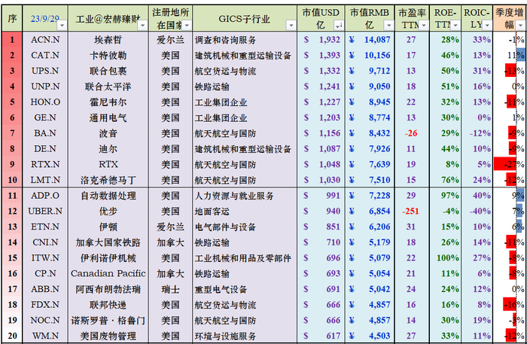Open filter dropdown on GICS子行业 column
This screenshot has width=527, height=344.
coord(291,25)
